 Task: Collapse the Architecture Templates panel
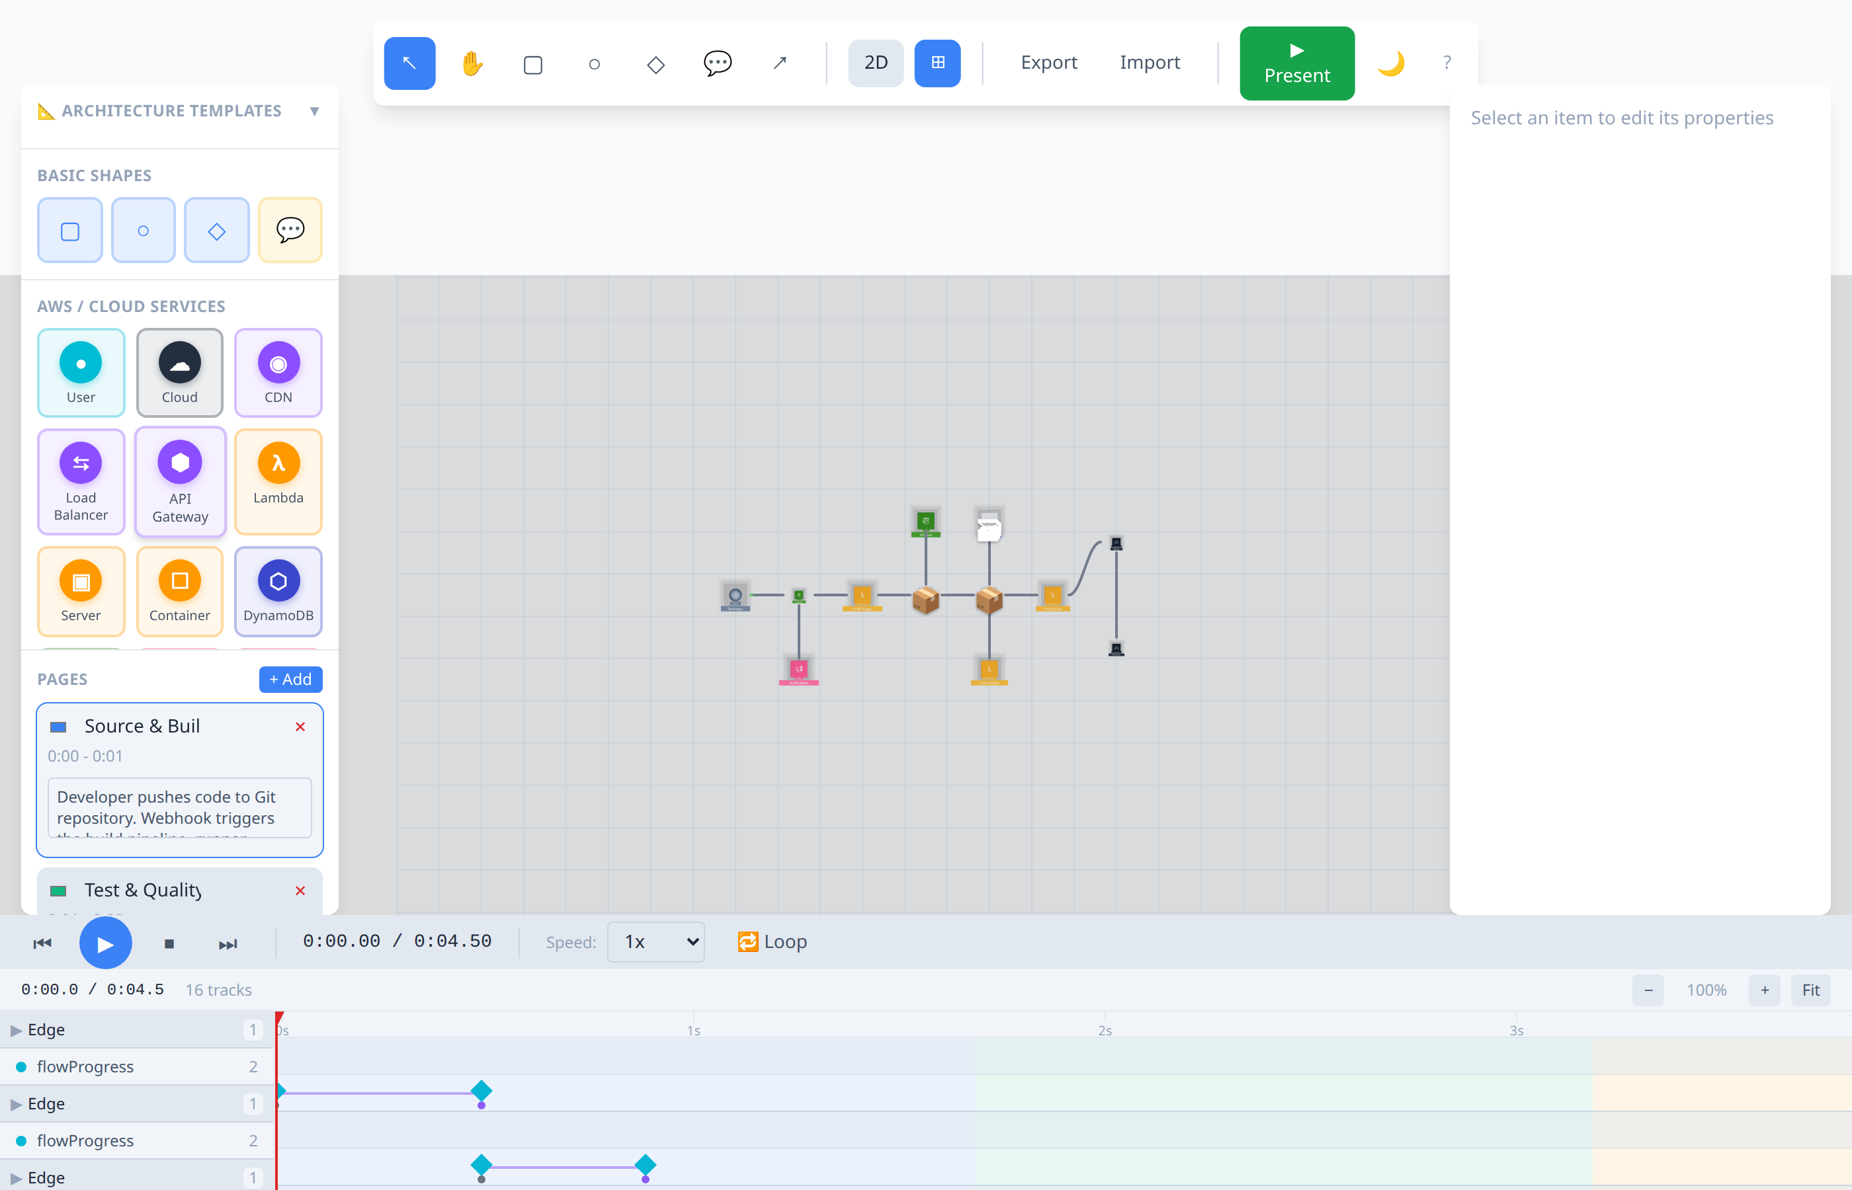(315, 111)
